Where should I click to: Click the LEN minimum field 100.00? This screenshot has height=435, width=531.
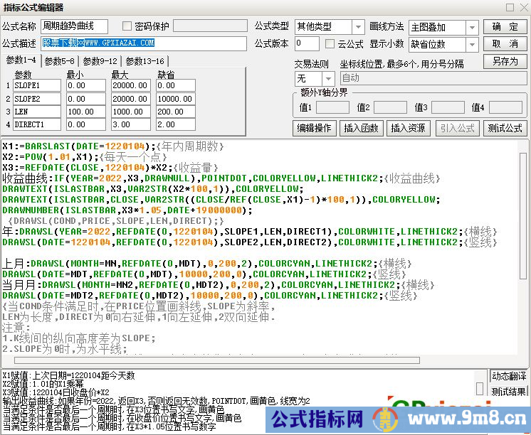coord(86,112)
